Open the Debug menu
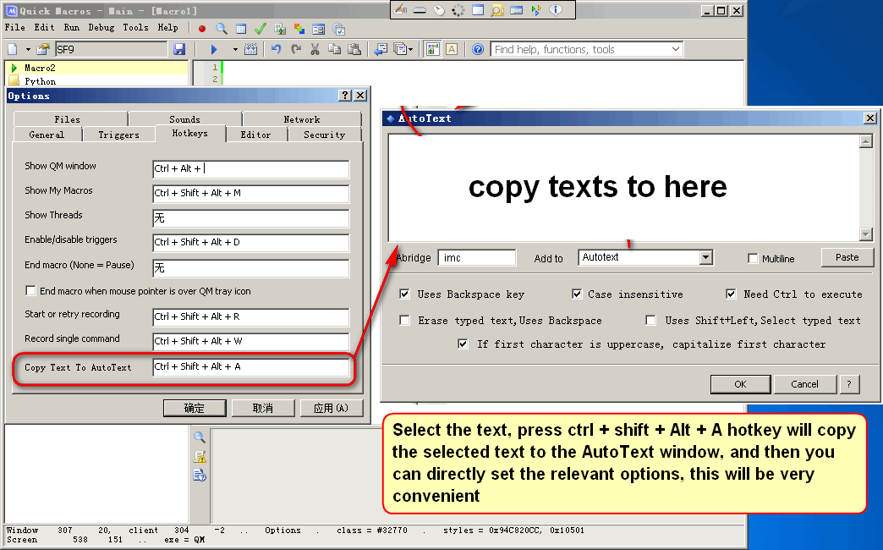The image size is (883, 550). pos(101,28)
